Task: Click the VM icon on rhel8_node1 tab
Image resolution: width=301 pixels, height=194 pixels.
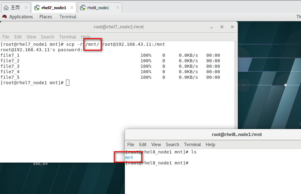Action: (x=83, y=8)
